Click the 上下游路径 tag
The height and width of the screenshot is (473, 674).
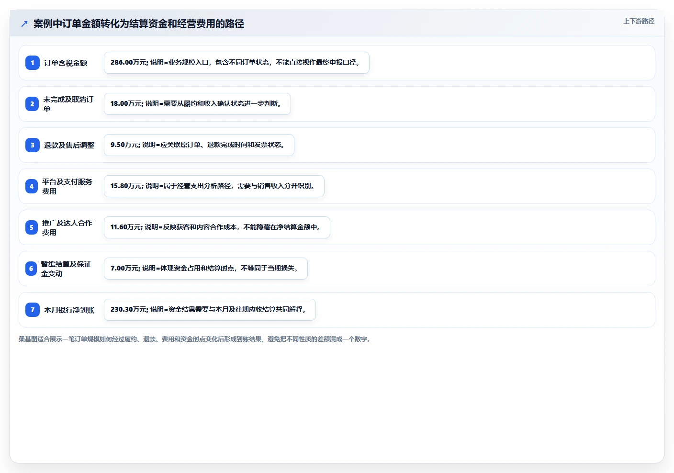pyautogui.click(x=639, y=21)
